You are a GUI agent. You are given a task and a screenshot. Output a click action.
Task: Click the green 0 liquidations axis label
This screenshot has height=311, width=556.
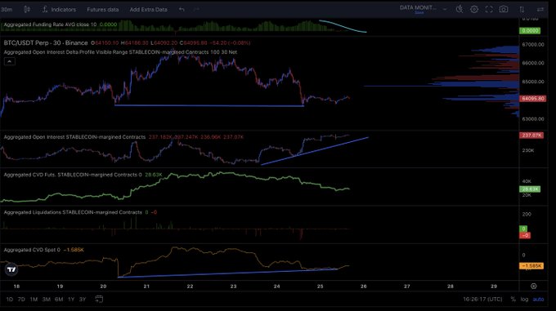point(523,229)
